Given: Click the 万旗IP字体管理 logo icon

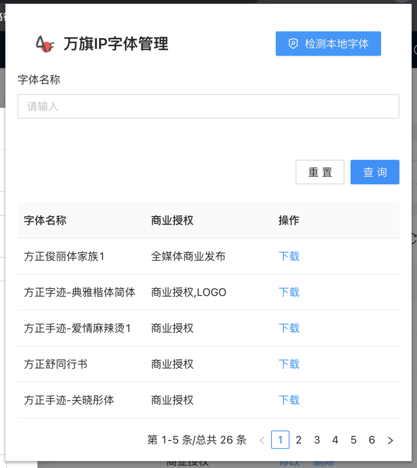Looking at the screenshot, I should pos(45,44).
